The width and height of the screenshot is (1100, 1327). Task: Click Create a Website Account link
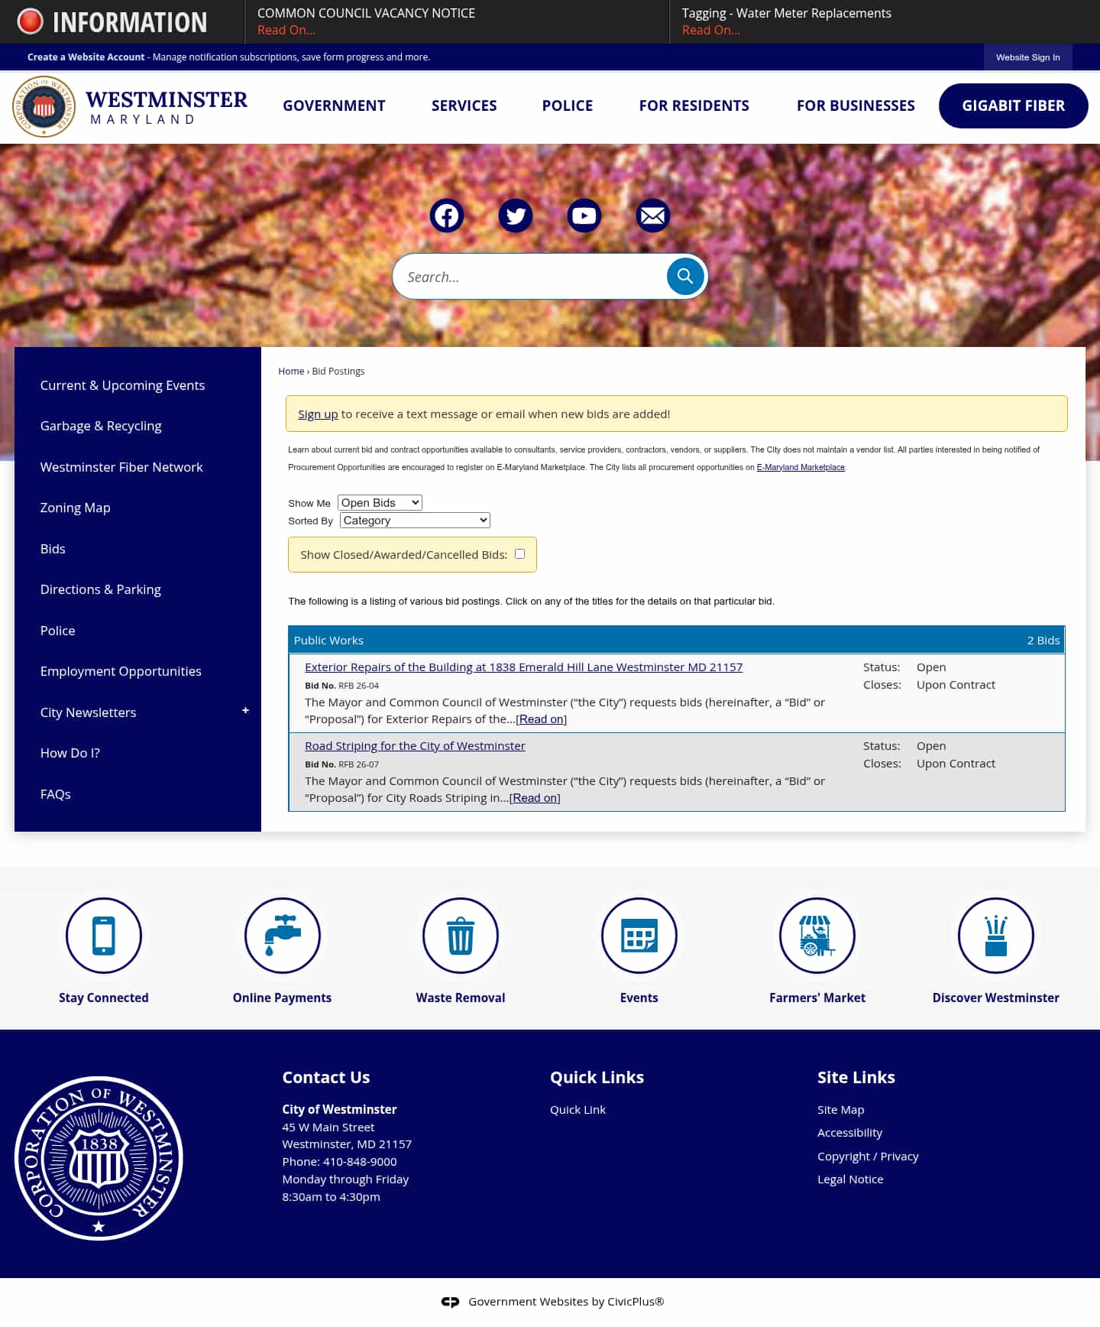(86, 57)
